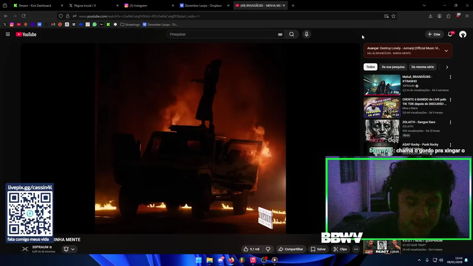The height and width of the screenshot is (266, 473).
Task: Show hidden system tray icons
Action: [419, 260]
